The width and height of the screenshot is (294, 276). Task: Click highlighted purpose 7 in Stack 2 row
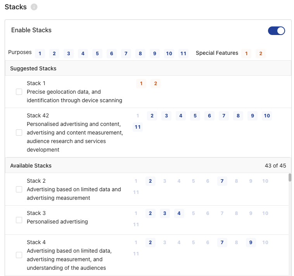(222, 181)
